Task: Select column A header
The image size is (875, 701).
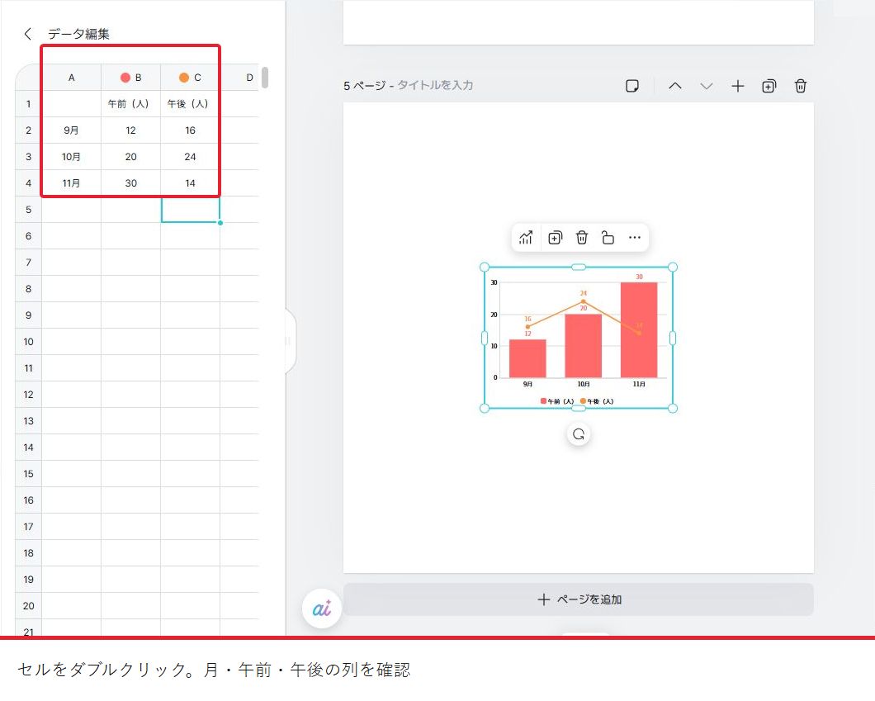Action: point(72,78)
